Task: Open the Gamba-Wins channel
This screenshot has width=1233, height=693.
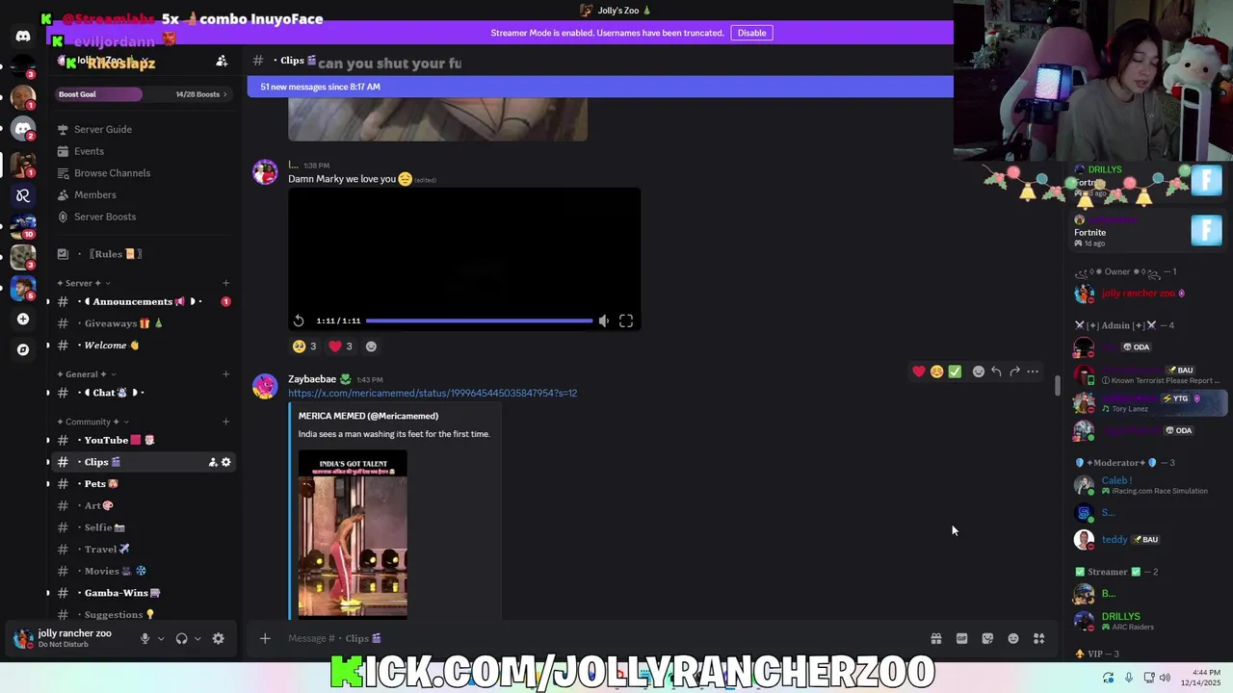Action: click(x=144, y=593)
